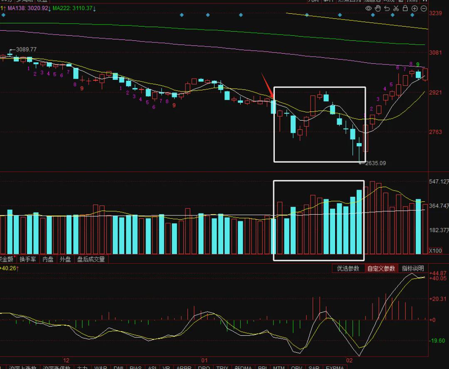Click the 2635.09 low price label
Image resolution: width=449 pixels, height=369 pixels.
click(375, 163)
